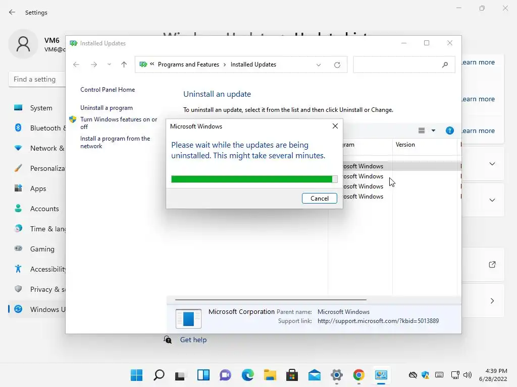Open Chat from taskbar
This screenshot has height=387, width=517.
click(x=226, y=375)
